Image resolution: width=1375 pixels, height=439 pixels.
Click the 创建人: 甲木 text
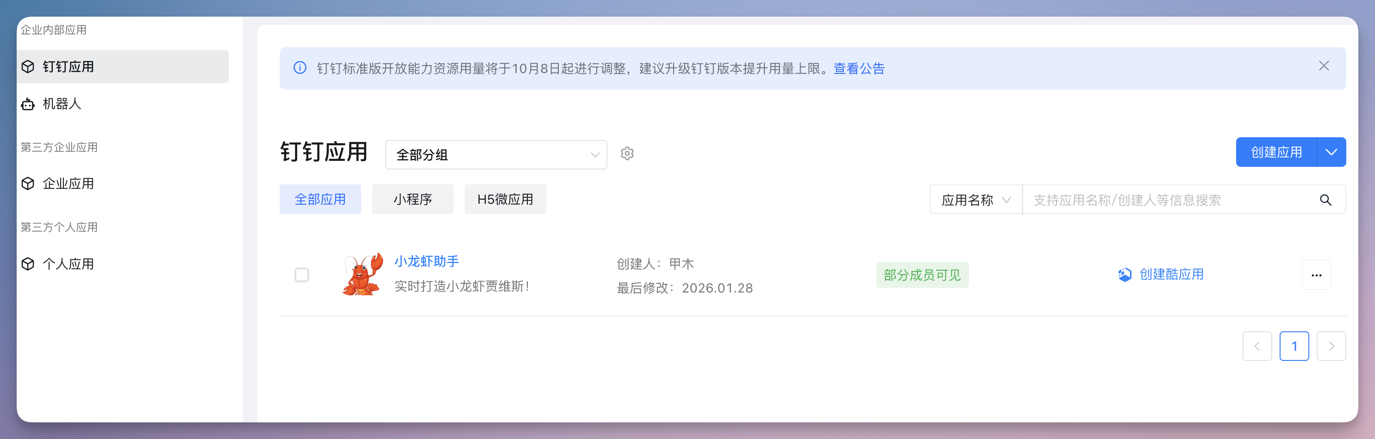(656, 264)
